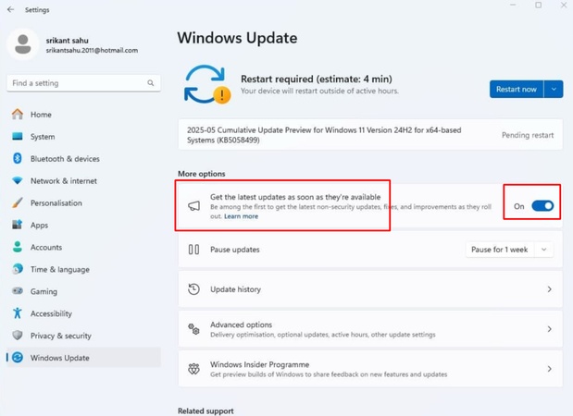Click the back arrow in Settings header
The image size is (573, 416).
(x=10, y=9)
